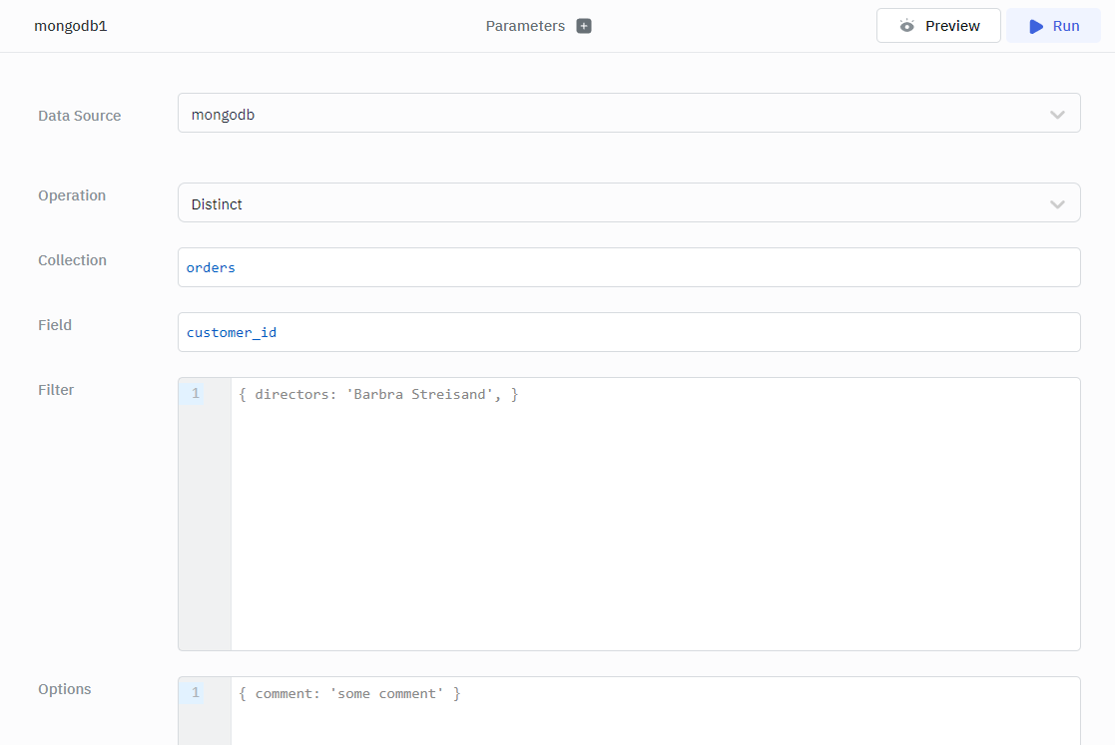Open the mongodb data source combo box
This screenshot has width=1115, height=745.
pyautogui.click(x=609, y=114)
